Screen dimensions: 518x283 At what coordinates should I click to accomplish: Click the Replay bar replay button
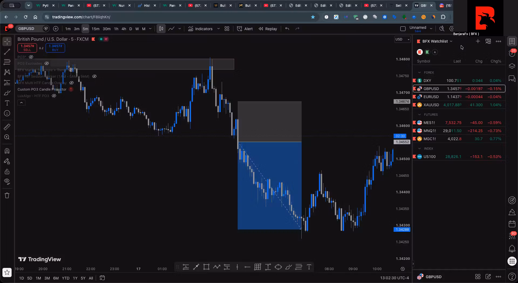[268, 29]
